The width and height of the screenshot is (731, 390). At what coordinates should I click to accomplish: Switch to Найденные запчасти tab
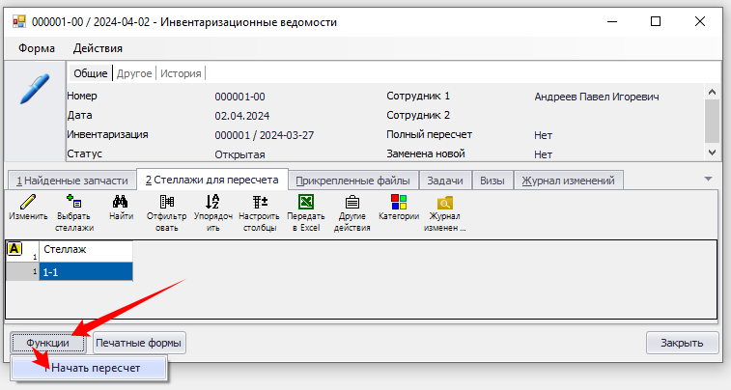point(69,181)
